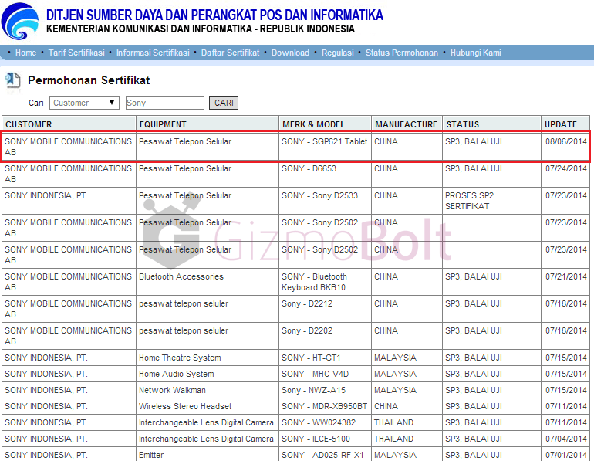Go to the Home menu item
This screenshot has width=594, height=461.
click(25, 53)
